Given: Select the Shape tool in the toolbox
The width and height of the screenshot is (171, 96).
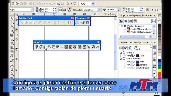Looking at the screenshot, I should click(x=12, y=22).
